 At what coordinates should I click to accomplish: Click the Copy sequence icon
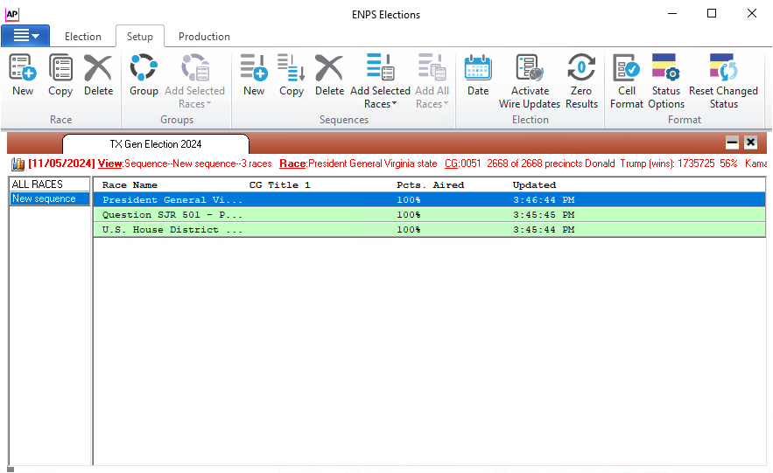pos(292,67)
